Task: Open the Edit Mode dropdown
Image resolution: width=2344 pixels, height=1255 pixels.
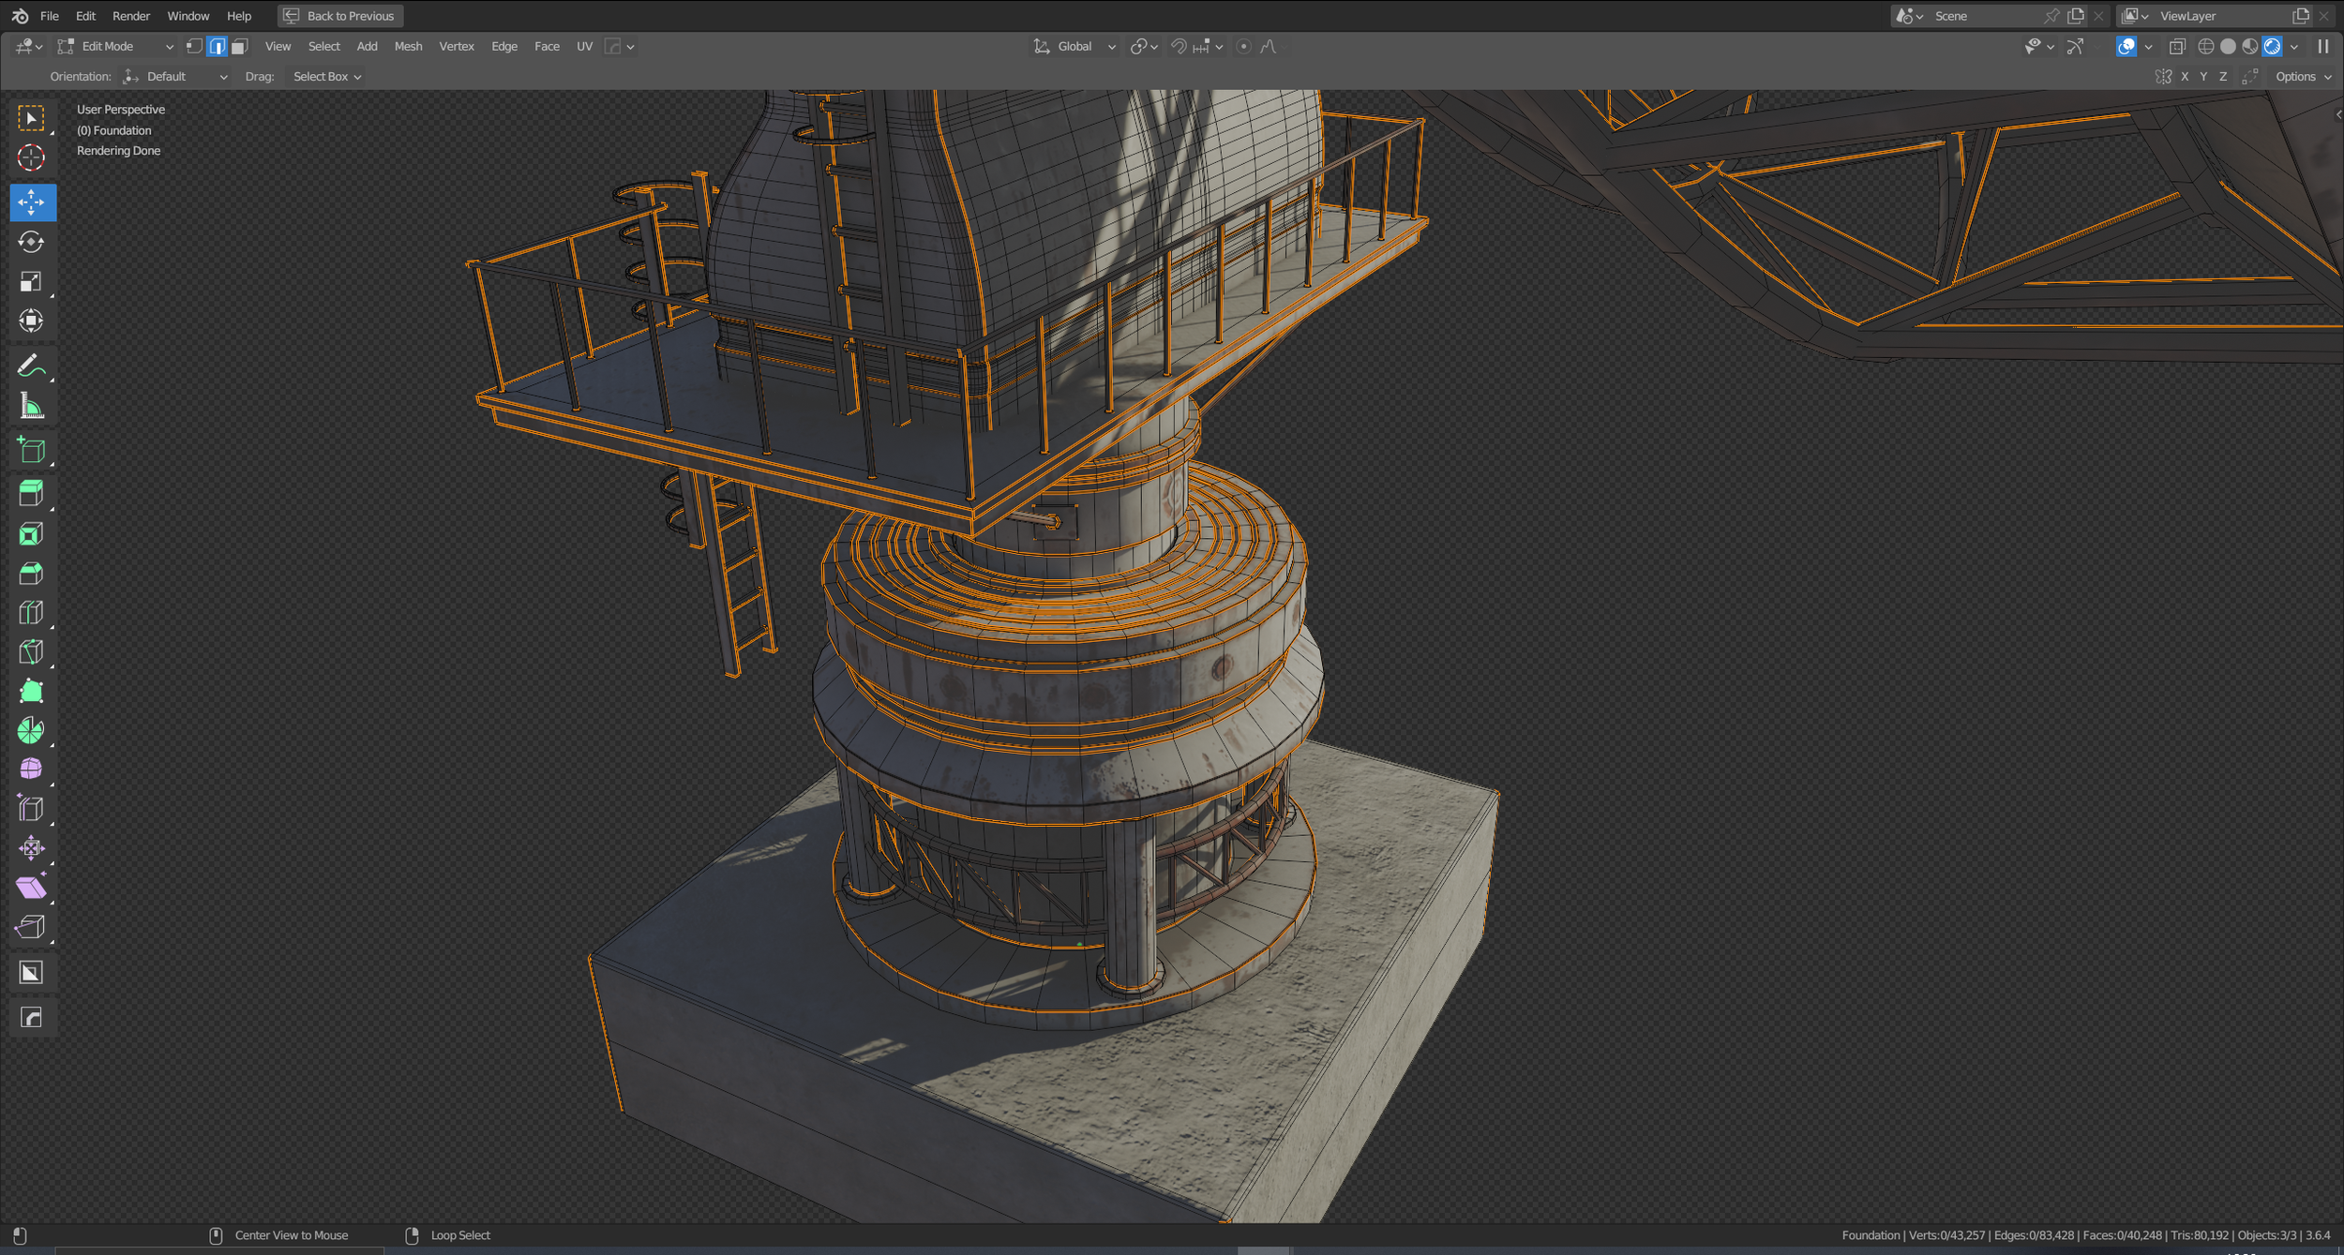Action: 116,46
